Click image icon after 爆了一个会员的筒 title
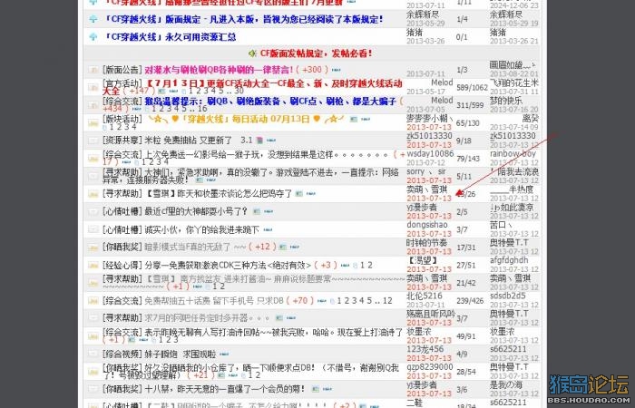This screenshot has height=408, width=635. pyautogui.click(x=315, y=389)
